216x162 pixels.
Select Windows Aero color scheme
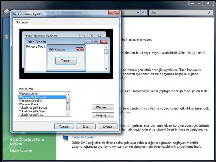[28, 94]
